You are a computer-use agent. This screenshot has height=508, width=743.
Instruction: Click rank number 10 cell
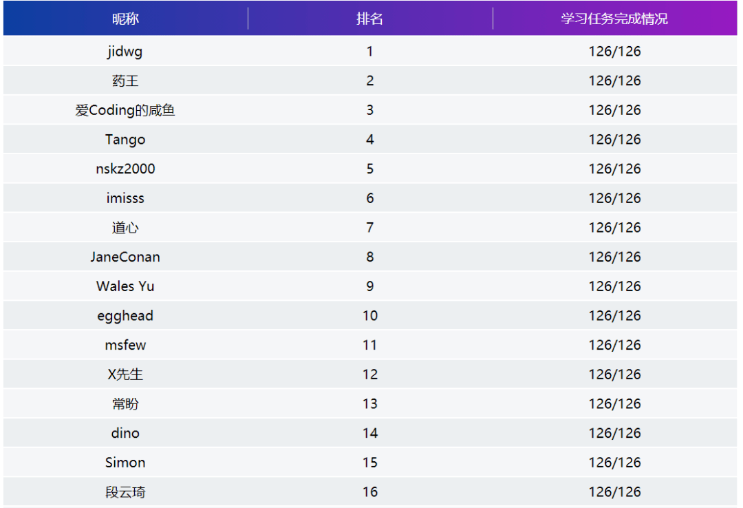(369, 316)
